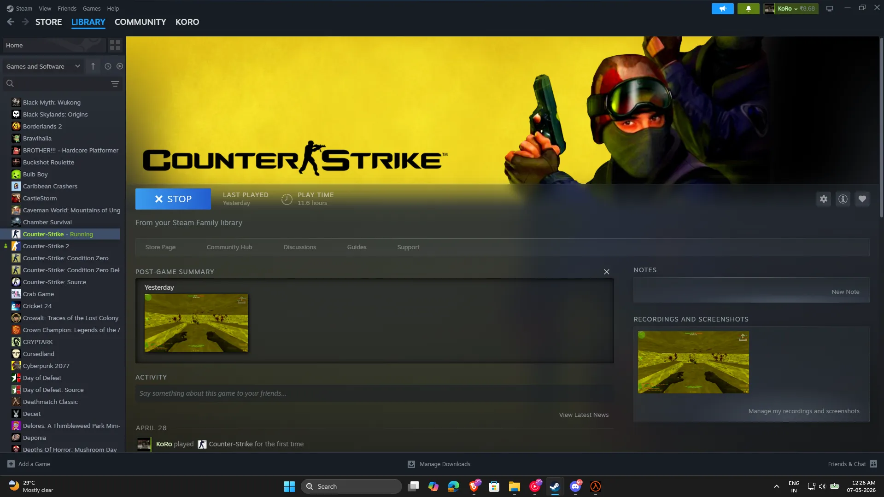
Task: Open Discussions link
Action: coord(300,247)
